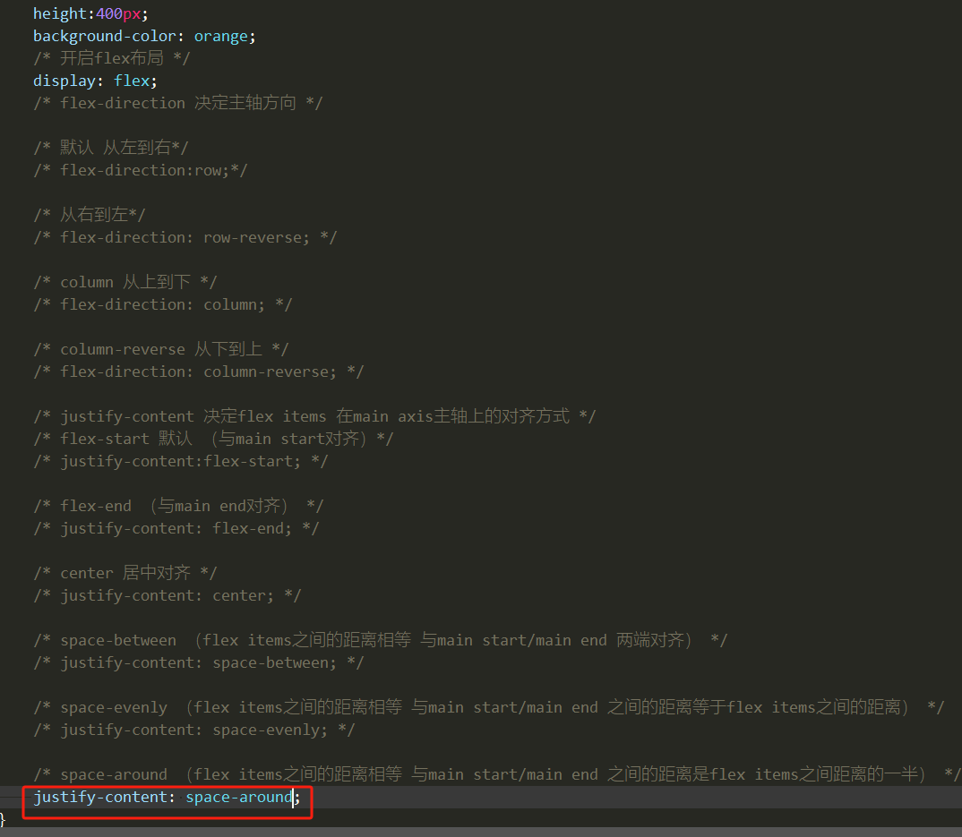
Task: Click the 'column 从上到下' comment
Action: click(x=125, y=282)
